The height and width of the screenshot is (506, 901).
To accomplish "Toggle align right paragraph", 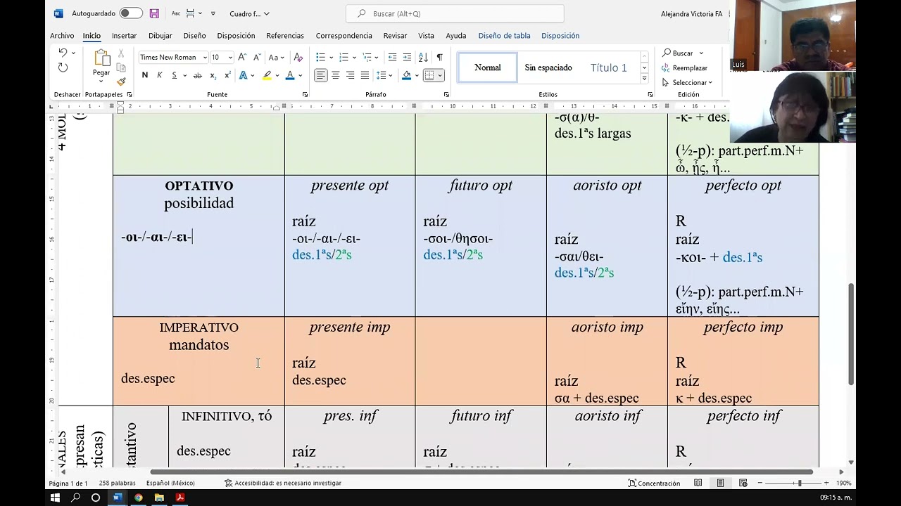I will click(x=350, y=75).
